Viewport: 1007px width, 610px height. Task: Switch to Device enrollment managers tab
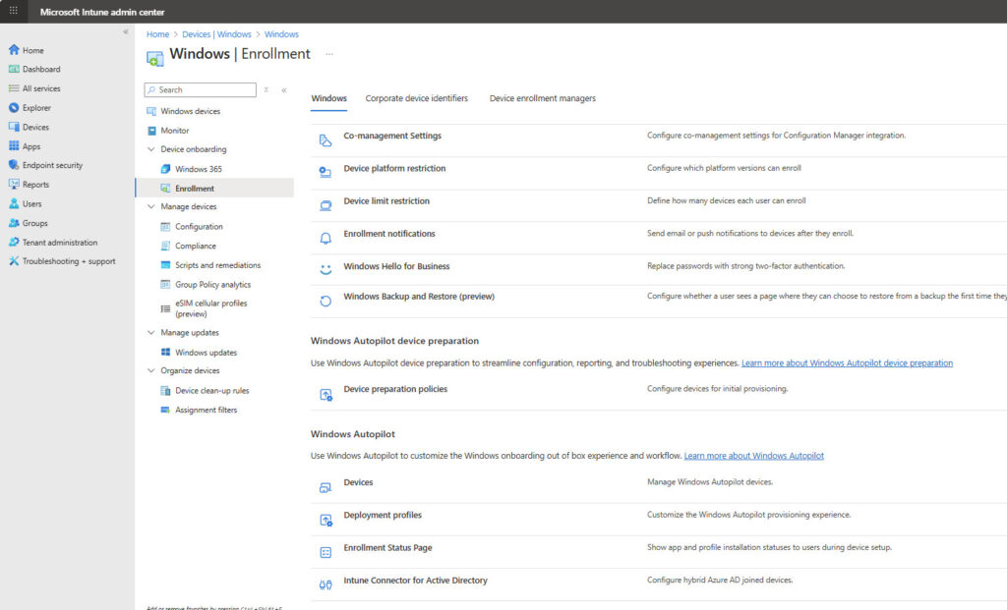click(x=542, y=98)
